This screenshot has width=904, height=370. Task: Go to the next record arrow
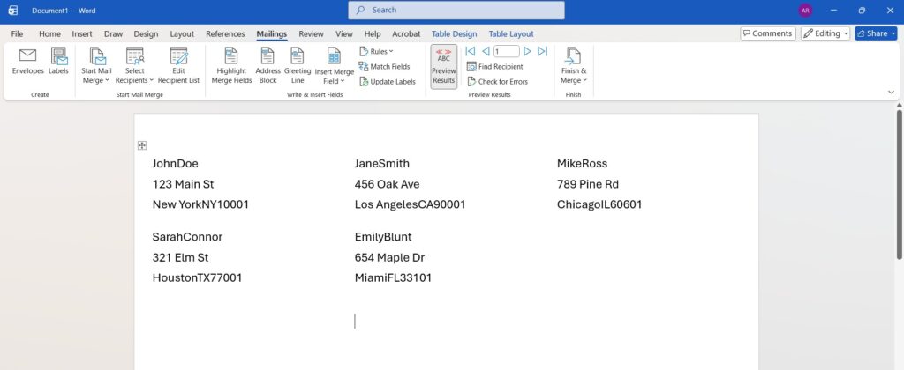527,51
